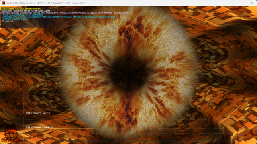Image resolution: width=257 pixels, height=144 pixels.
Task: Click the FurMark app icon in title bar
Action: pos(3,3)
